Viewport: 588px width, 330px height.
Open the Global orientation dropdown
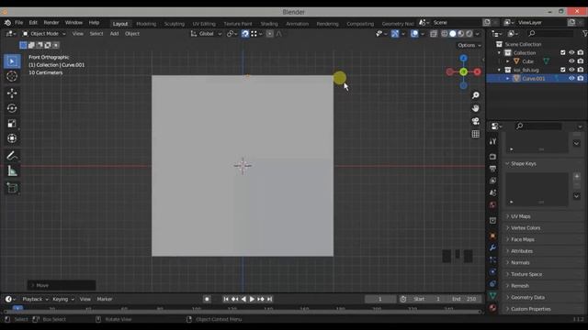click(x=206, y=34)
